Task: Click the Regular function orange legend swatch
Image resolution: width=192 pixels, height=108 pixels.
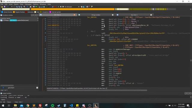Action: [14, 12]
